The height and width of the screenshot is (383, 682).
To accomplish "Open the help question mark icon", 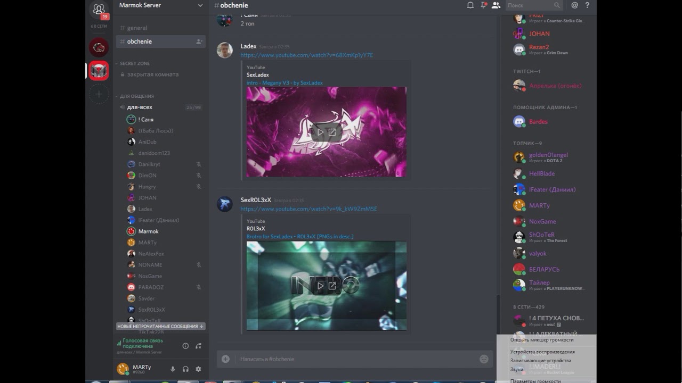I will pyautogui.click(x=587, y=5).
